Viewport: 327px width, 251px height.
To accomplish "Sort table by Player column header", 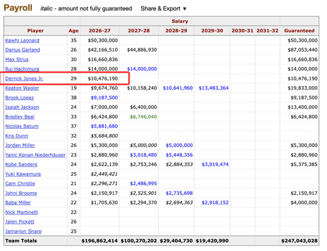I will pos(35,31).
